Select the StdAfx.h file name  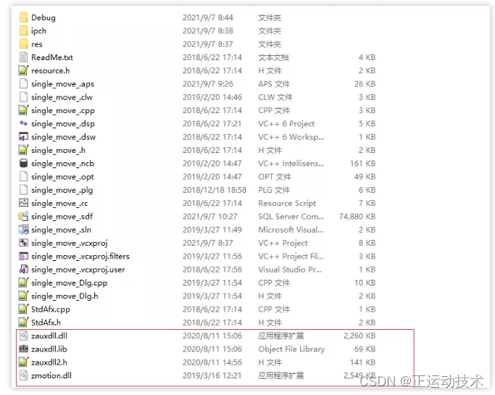pos(46,323)
